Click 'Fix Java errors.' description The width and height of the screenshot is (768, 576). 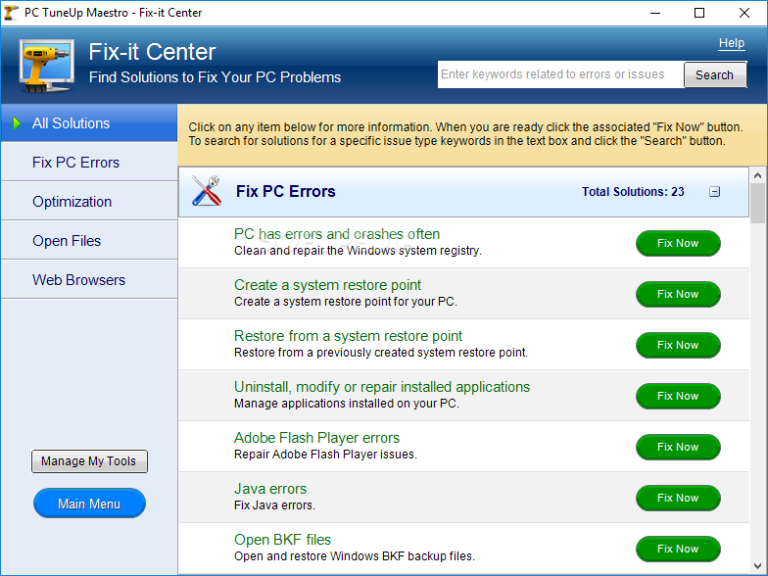click(274, 505)
